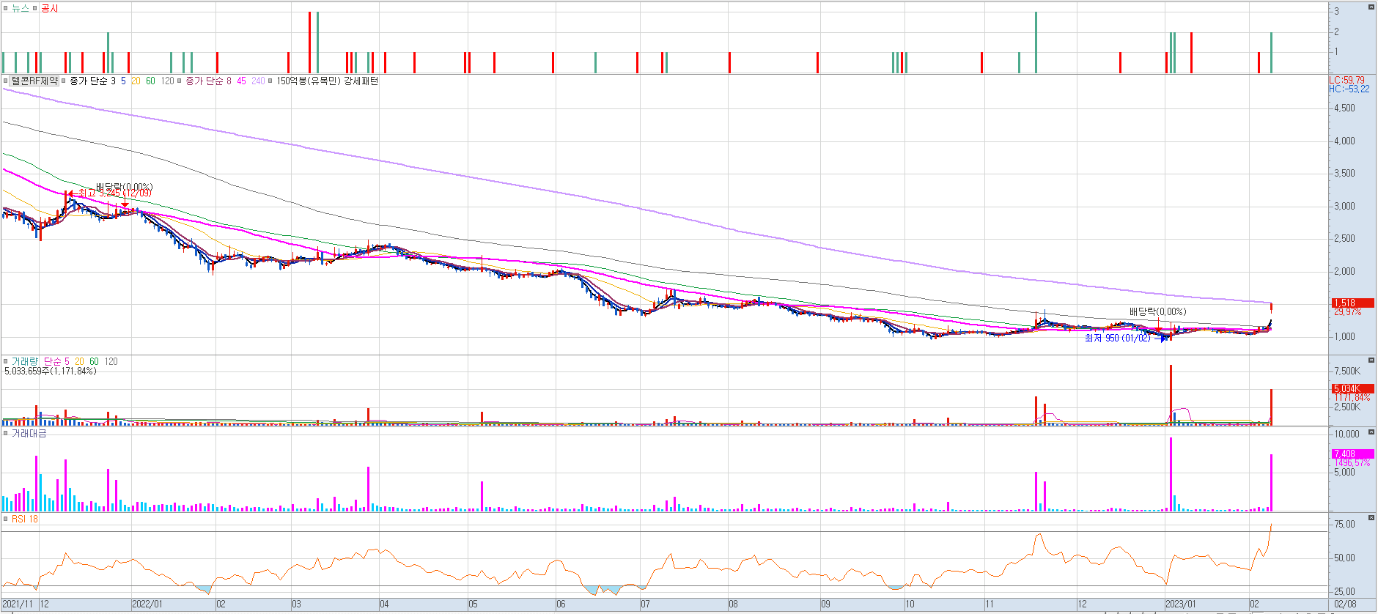Select the magenta 45-day moving average label

[x=241, y=81]
